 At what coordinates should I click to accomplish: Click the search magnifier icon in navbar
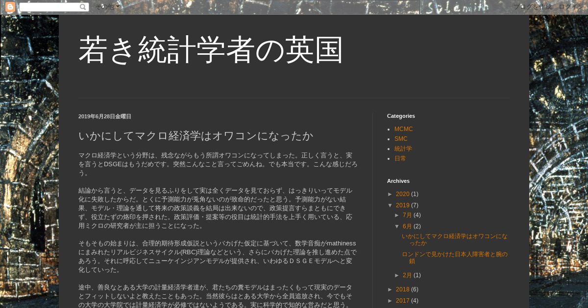[83, 7]
